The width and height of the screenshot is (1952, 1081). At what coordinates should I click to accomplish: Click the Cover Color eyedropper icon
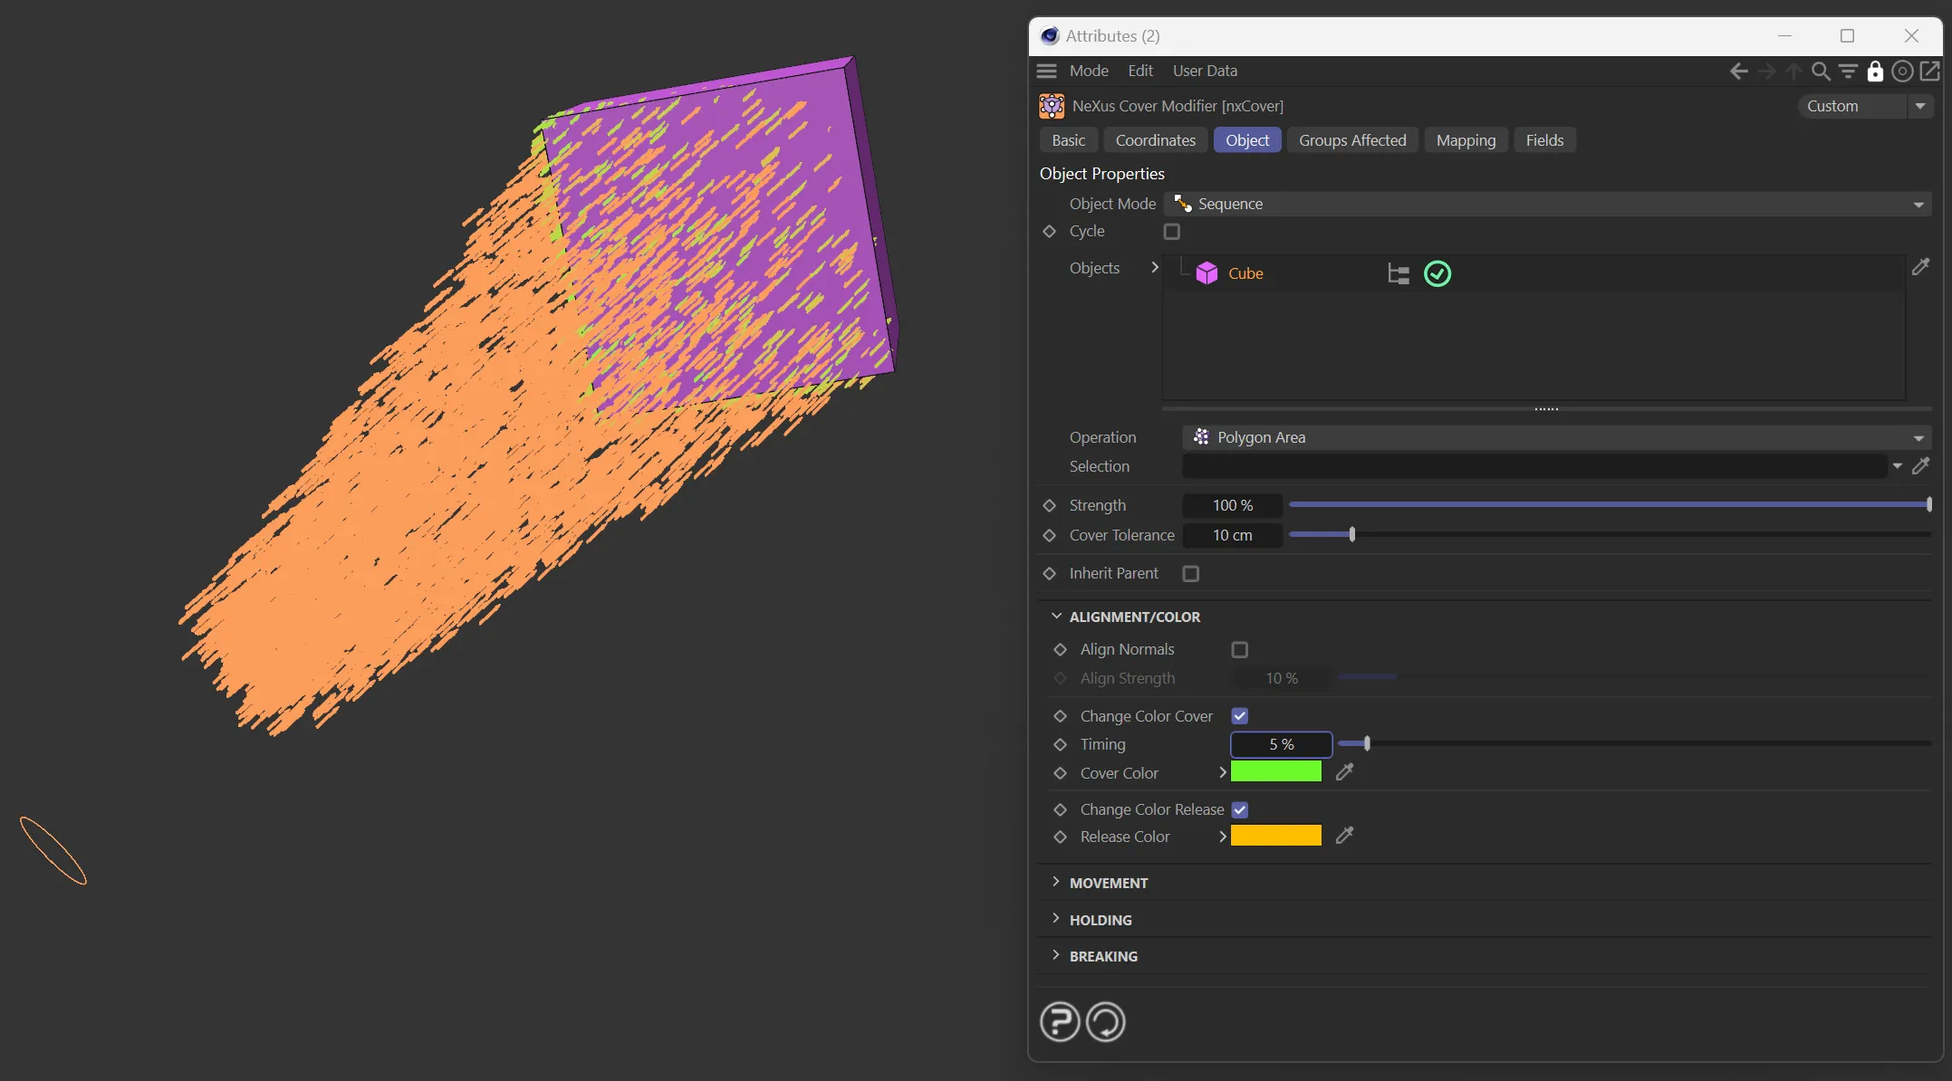1344,772
